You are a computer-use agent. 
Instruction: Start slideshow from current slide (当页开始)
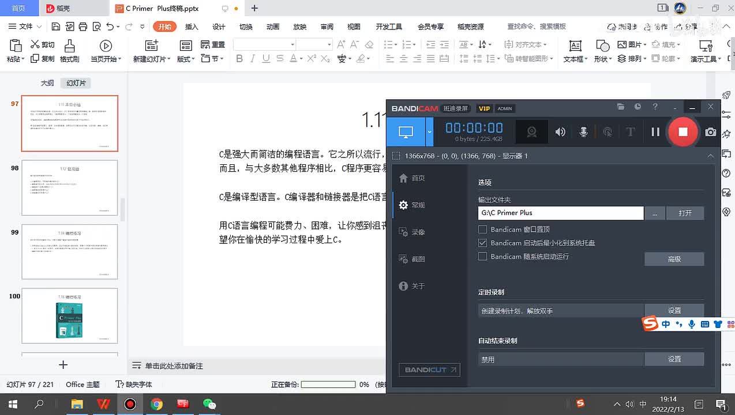coord(106,51)
